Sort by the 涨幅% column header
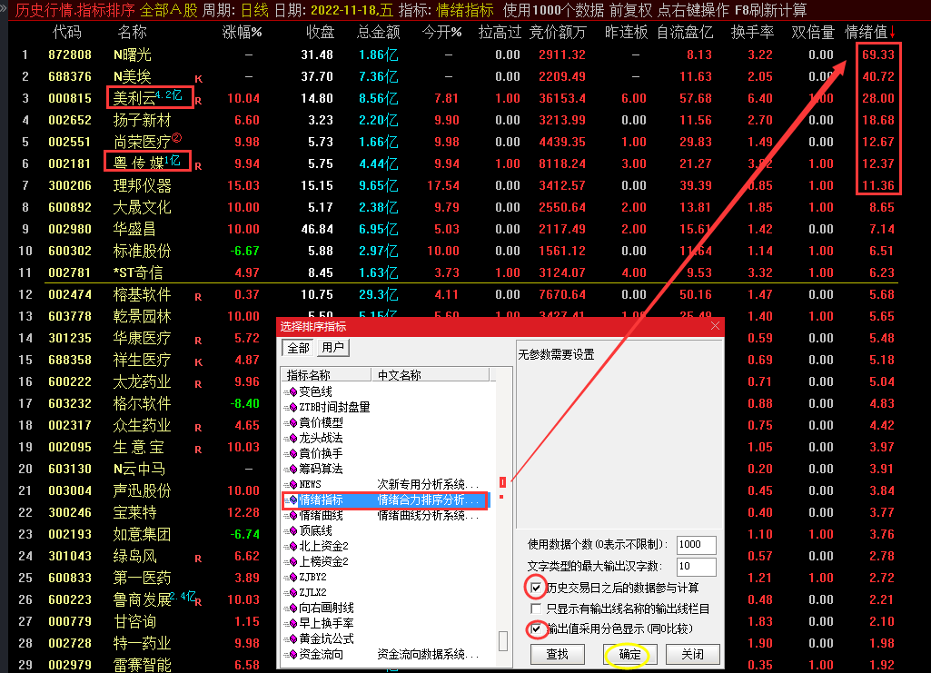 242,32
